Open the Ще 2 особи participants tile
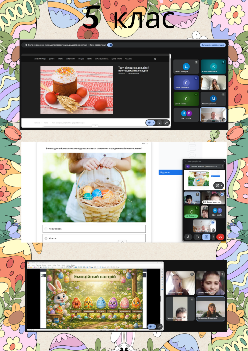The width and height of the screenshot is (248, 351). [186, 114]
